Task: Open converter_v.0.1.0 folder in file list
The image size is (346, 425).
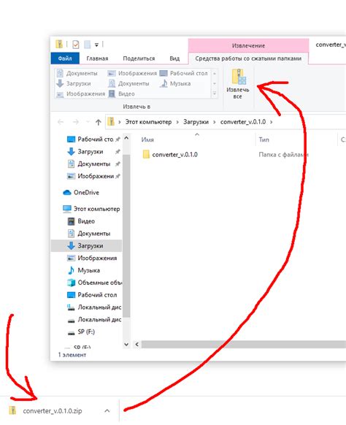Action: coord(169,155)
